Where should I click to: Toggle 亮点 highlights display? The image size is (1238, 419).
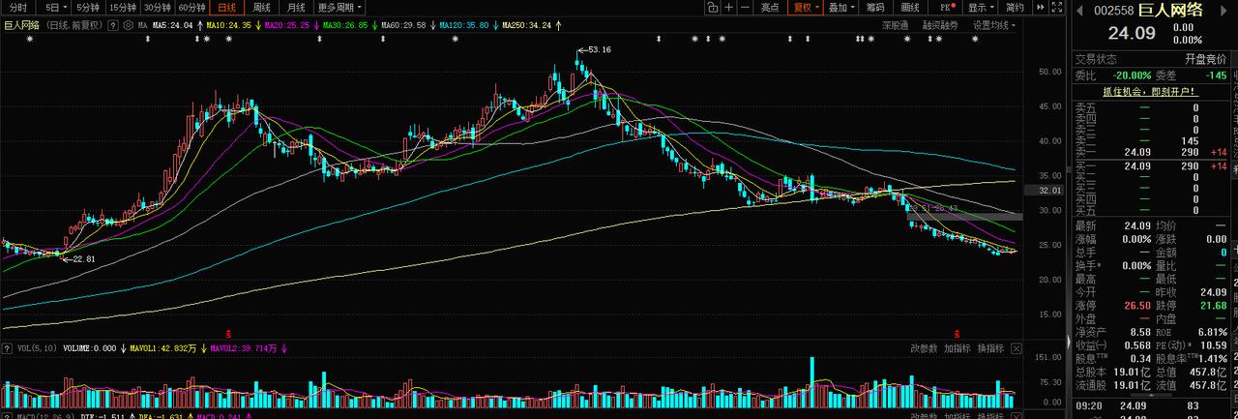pyautogui.click(x=770, y=7)
